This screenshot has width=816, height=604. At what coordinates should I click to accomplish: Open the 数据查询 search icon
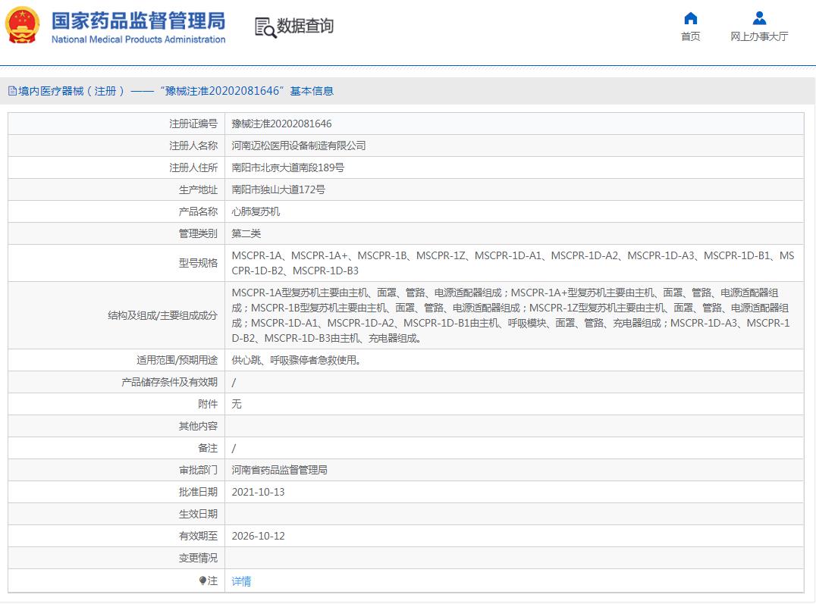coord(265,27)
